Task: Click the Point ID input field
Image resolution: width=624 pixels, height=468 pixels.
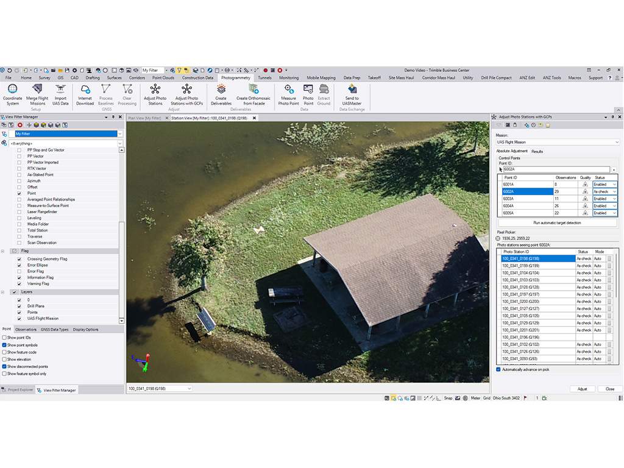Action: [555, 169]
